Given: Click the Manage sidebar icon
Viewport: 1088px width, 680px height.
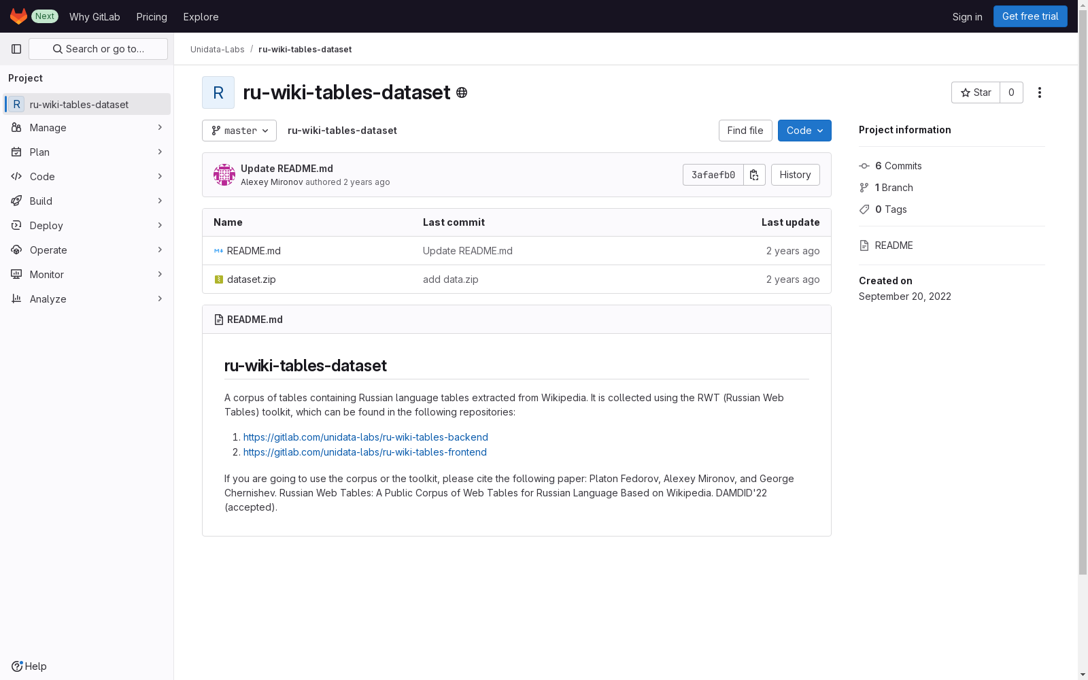Looking at the screenshot, I should (x=16, y=128).
